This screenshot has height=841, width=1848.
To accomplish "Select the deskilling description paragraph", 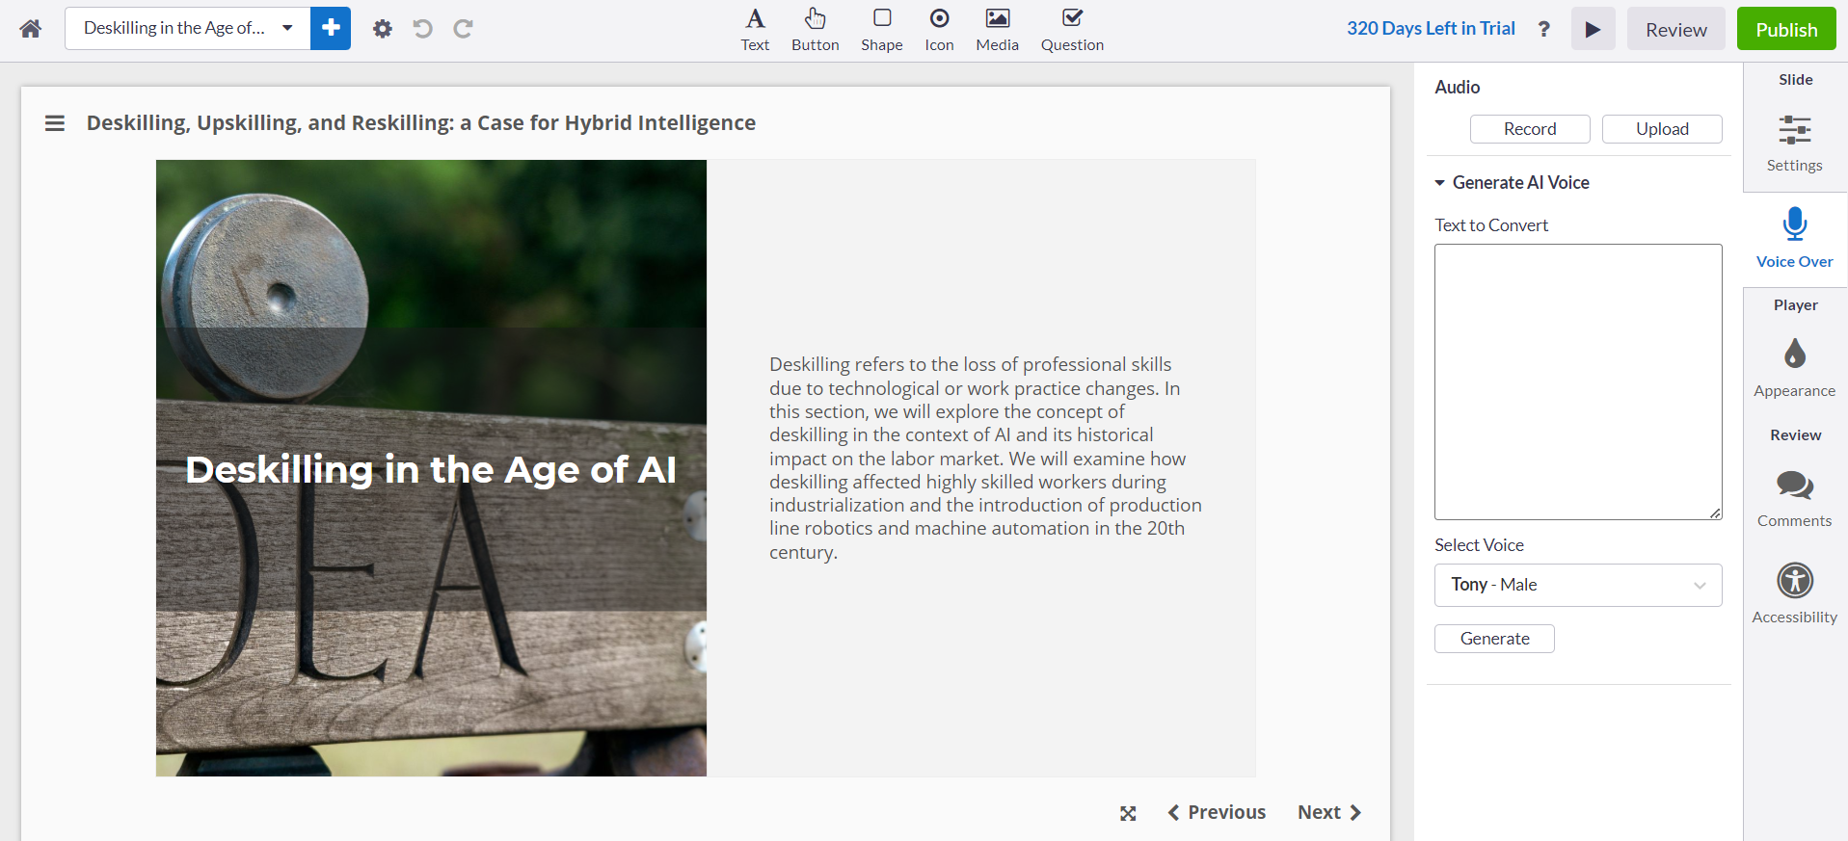I will tap(985, 458).
